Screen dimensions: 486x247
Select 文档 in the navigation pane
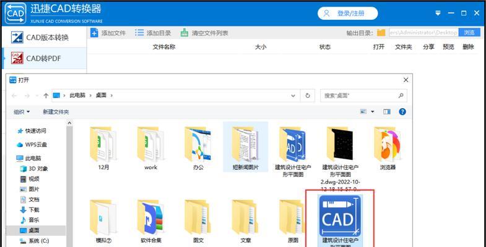[x=30, y=199]
